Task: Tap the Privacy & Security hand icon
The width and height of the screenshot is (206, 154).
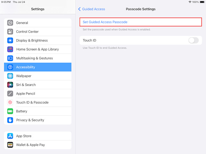Action: coord(10,120)
